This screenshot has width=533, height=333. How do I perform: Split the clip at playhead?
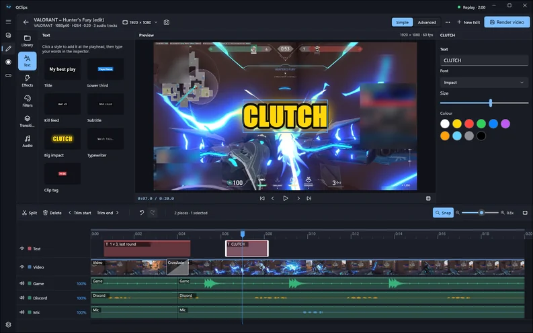[x=30, y=213]
